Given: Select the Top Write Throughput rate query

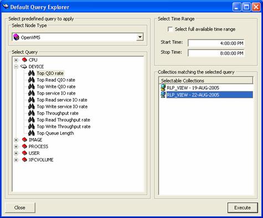Looking at the screenshot, I should point(64,126).
